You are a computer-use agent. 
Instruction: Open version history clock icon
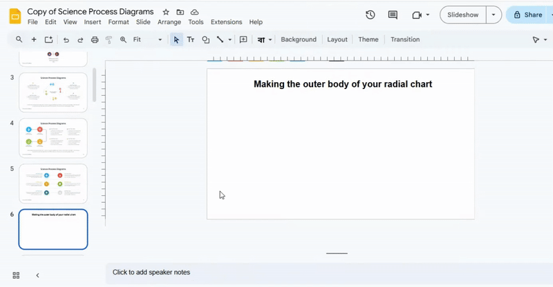[x=371, y=15]
